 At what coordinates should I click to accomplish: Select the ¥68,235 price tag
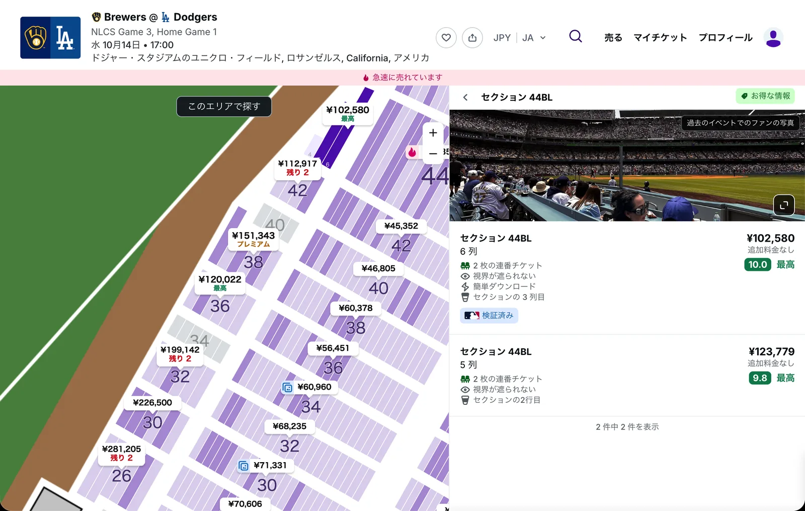(x=290, y=426)
